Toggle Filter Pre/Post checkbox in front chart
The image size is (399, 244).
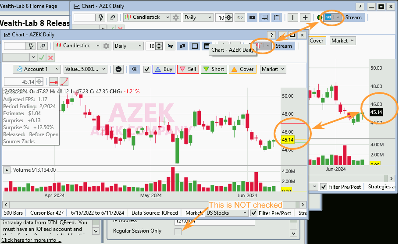(254, 213)
